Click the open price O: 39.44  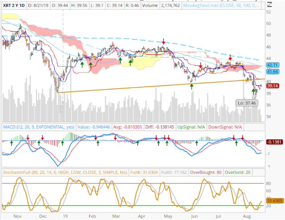point(60,6)
